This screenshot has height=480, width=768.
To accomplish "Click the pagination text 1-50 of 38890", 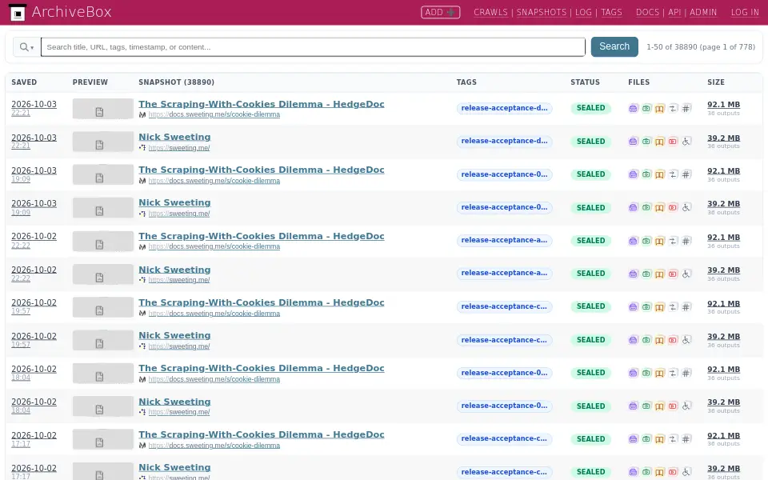I will (701, 47).
